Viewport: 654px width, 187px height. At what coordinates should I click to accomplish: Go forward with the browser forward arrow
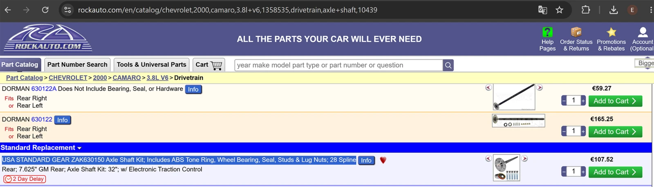pyautogui.click(x=26, y=10)
